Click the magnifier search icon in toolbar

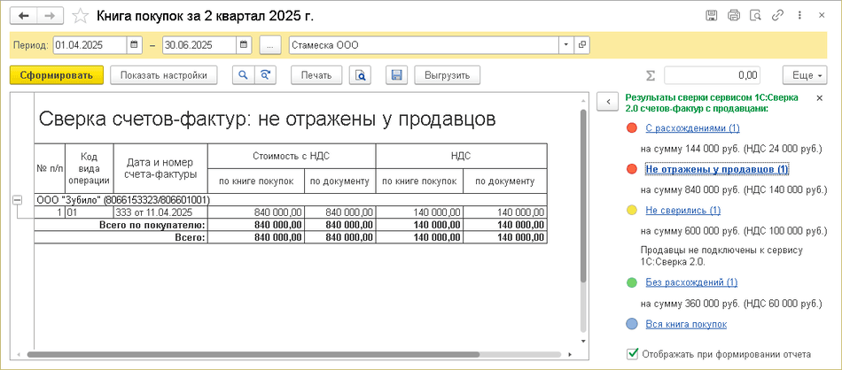click(x=242, y=75)
